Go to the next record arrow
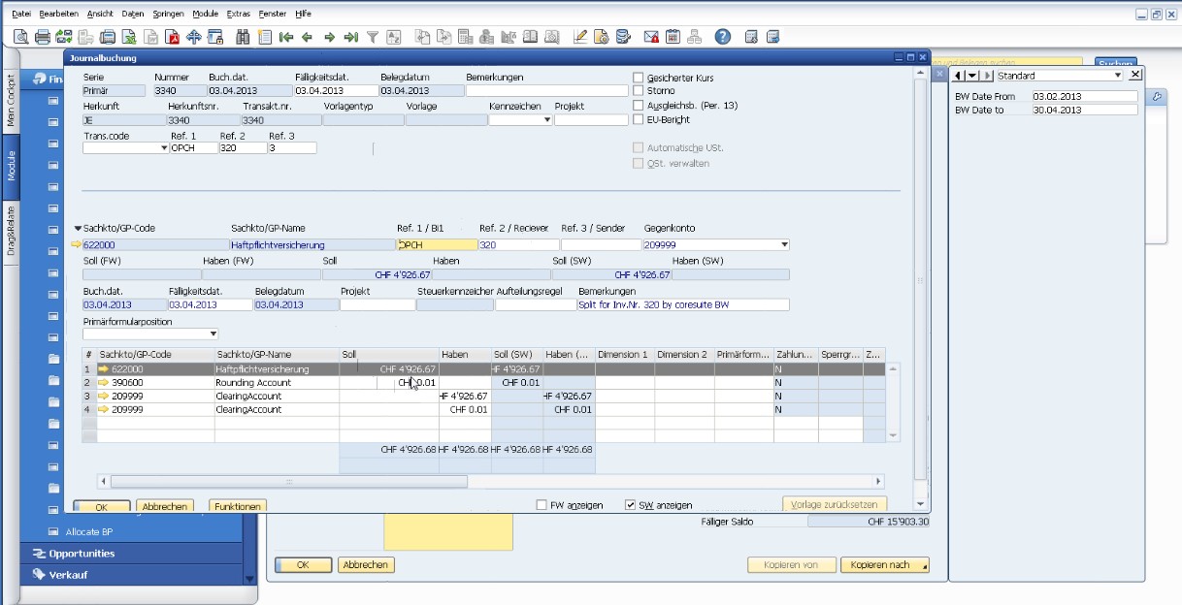The image size is (1182, 605). click(330, 37)
